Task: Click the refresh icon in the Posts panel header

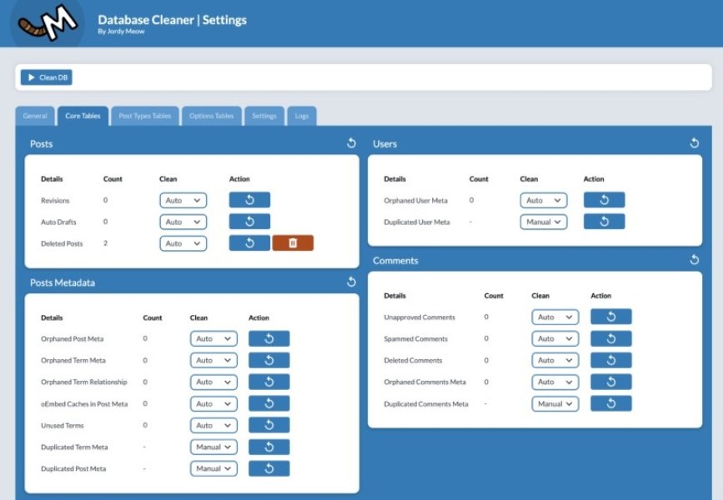Action: coord(350,142)
